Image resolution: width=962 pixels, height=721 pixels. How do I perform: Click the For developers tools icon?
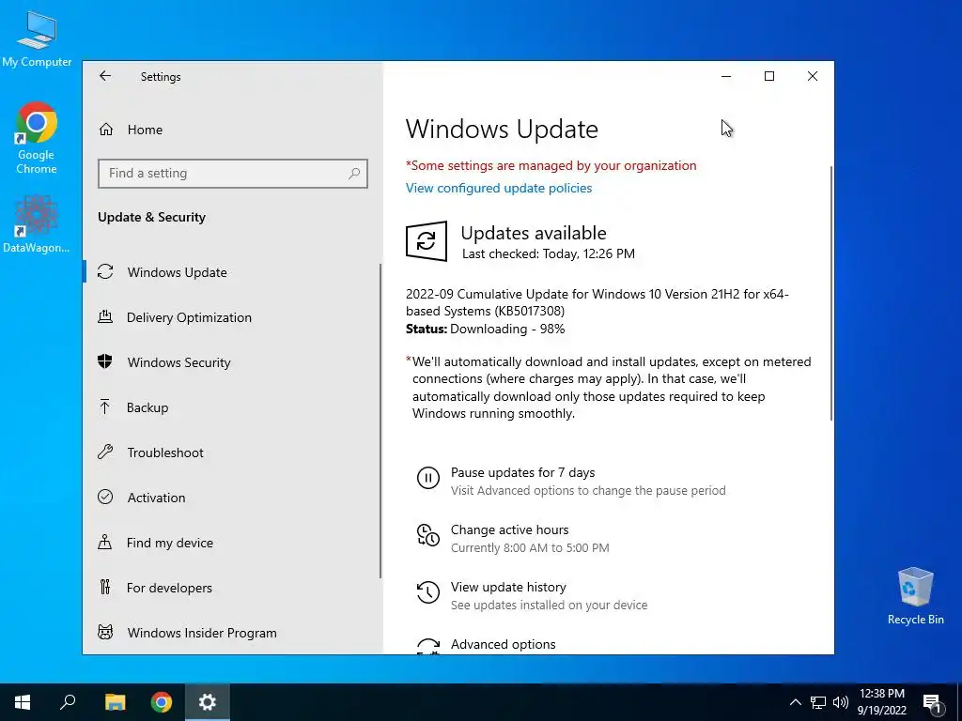105,588
